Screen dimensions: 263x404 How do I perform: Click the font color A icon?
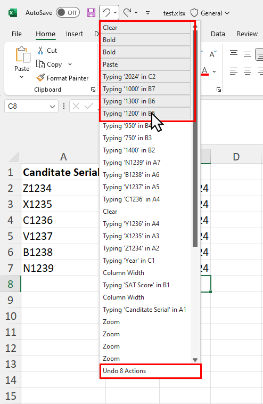(204, 71)
